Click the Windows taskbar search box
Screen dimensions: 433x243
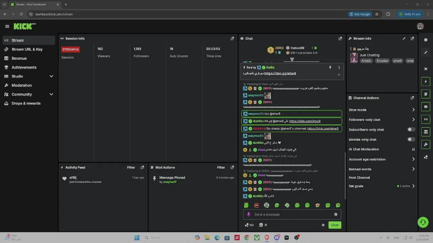tap(166, 238)
